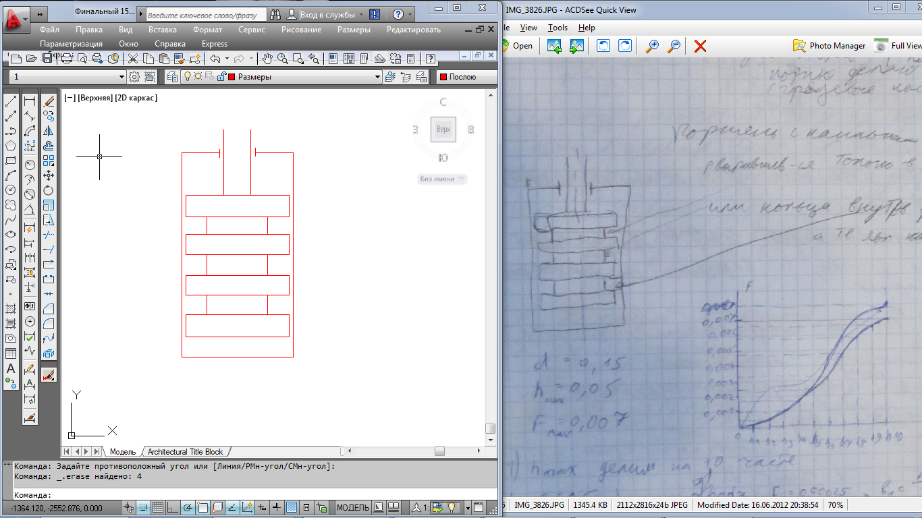
Task: Click the [Верхняя] viewport view control
Action: click(95, 98)
